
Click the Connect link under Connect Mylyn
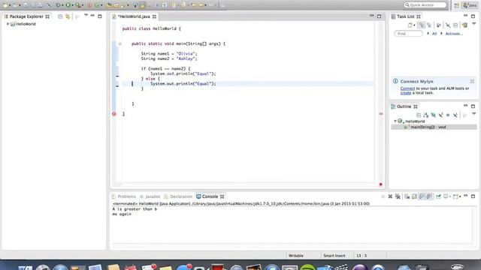407,88
